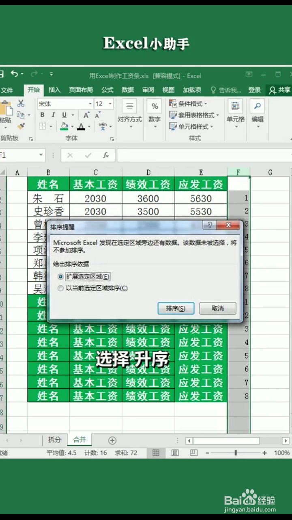Open the 插入 ribbon tab
Screen dimensions: 292x520
(54, 90)
